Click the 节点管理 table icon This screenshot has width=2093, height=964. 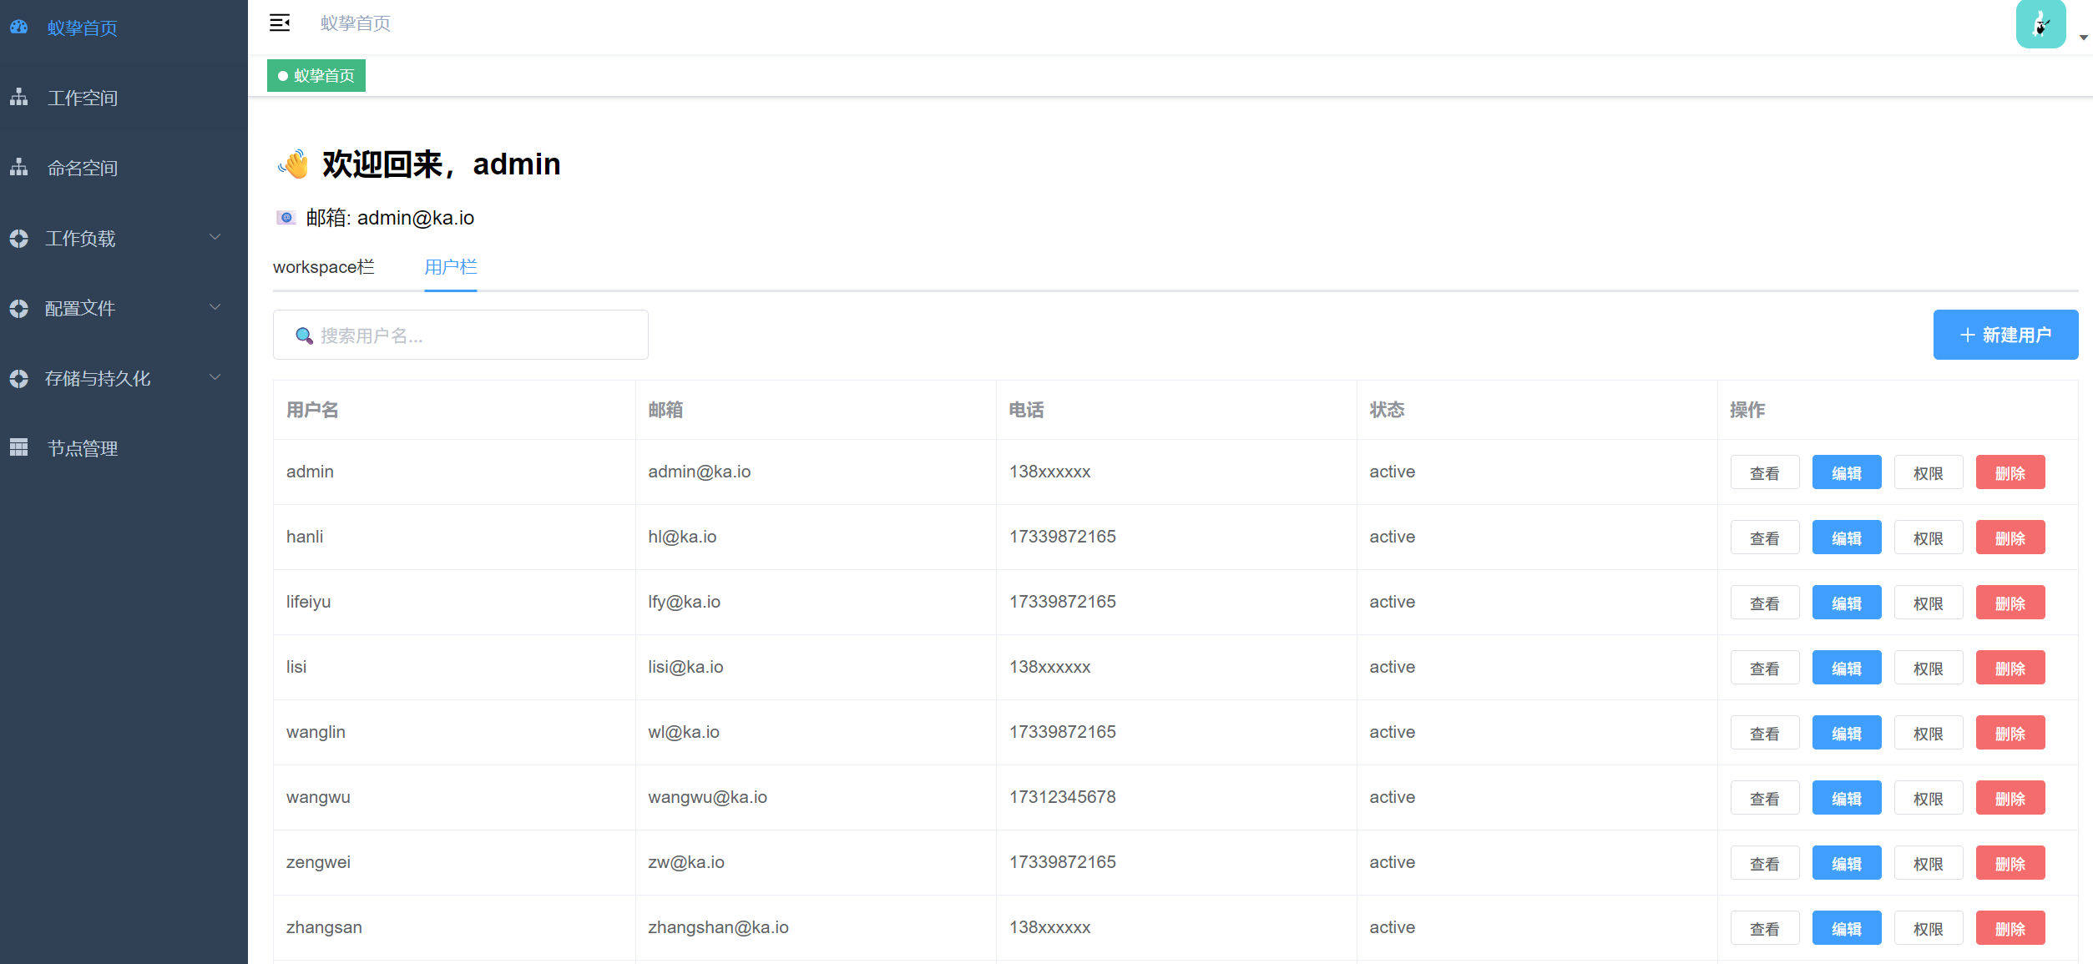coord(19,448)
